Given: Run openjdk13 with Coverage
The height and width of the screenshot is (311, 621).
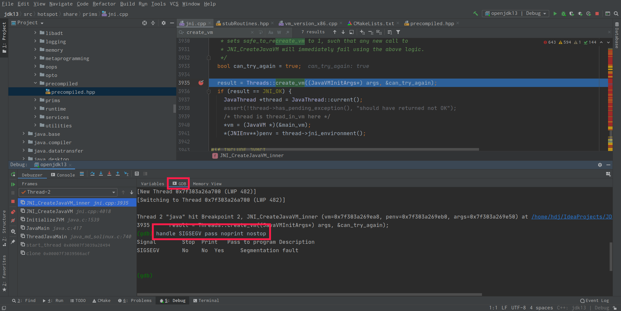Looking at the screenshot, I should click(x=572, y=14).
